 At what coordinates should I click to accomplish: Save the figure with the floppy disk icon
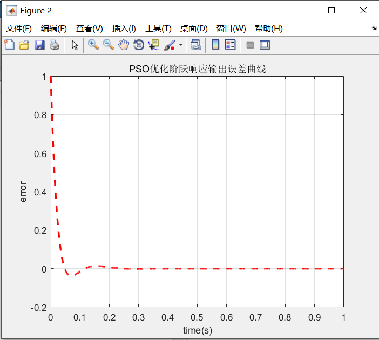[x=39, y=45]
